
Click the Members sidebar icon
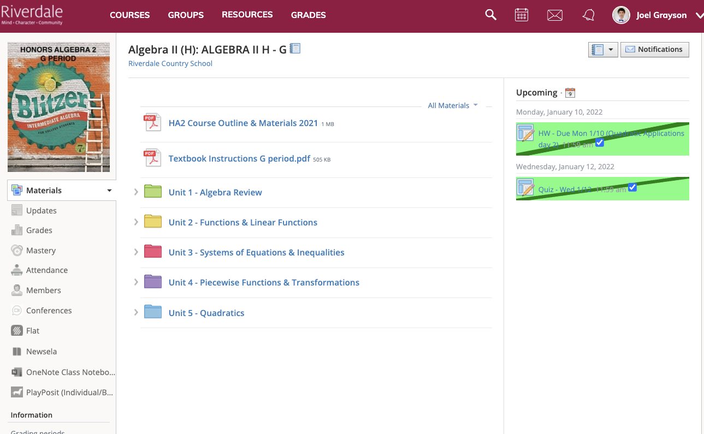(x=17, y=290)
